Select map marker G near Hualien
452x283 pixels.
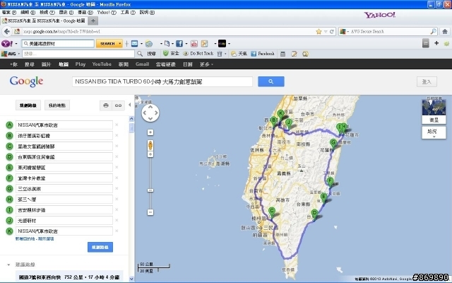333,144
